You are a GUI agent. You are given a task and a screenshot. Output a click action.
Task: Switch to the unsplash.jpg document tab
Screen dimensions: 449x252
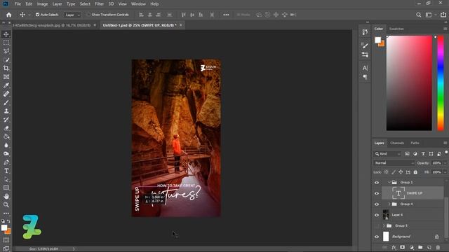[x=51, y=25]
